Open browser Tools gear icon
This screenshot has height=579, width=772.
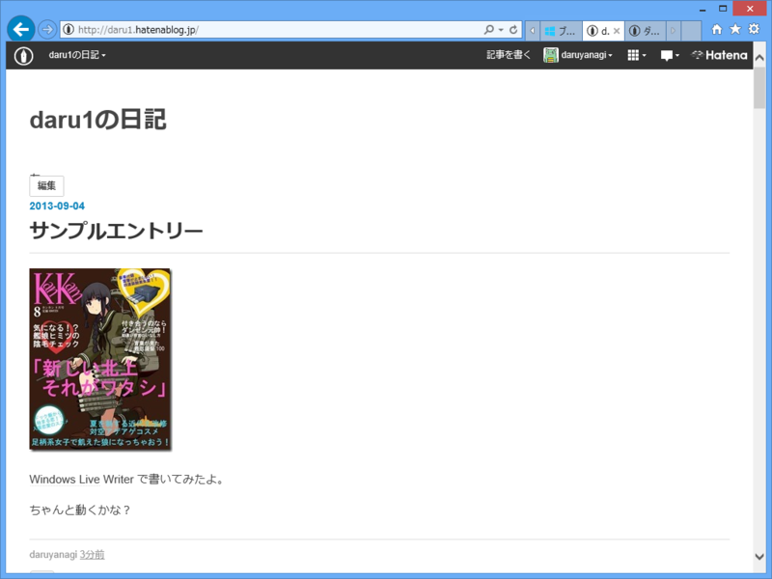[754, 30]
